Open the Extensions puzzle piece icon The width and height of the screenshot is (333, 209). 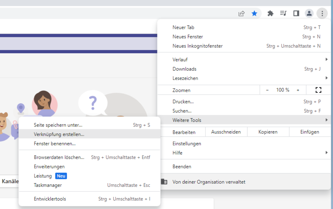point(270,13)
